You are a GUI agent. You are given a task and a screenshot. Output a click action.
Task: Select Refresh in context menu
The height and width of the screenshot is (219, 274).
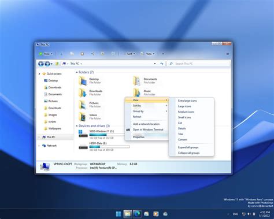pyautogui.click(x=147, y=117)
